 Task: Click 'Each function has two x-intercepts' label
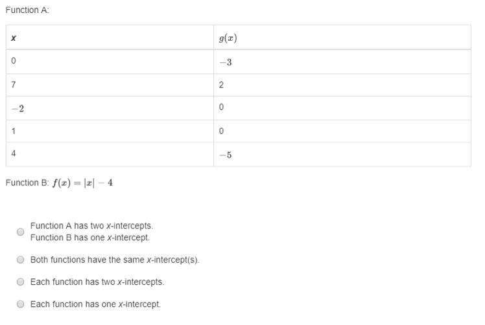(97, 282)
